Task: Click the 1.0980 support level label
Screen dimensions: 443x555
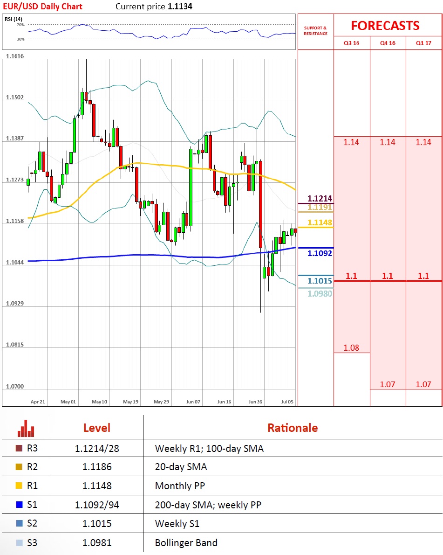Action: (320, 293)
